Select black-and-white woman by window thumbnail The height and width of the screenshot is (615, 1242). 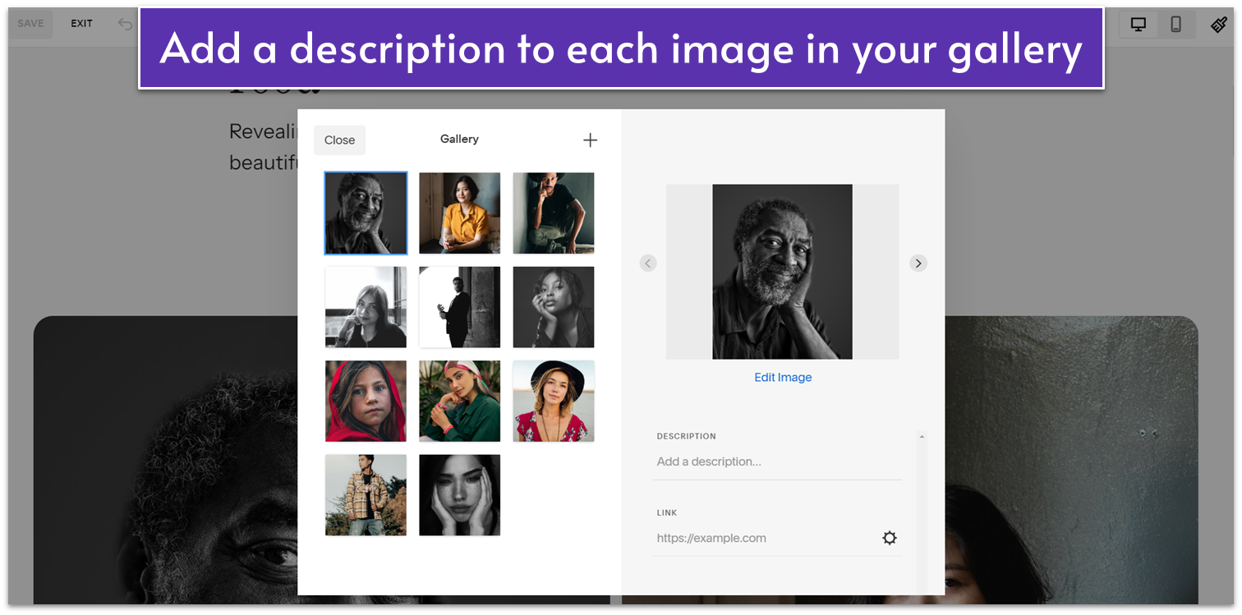366,307
